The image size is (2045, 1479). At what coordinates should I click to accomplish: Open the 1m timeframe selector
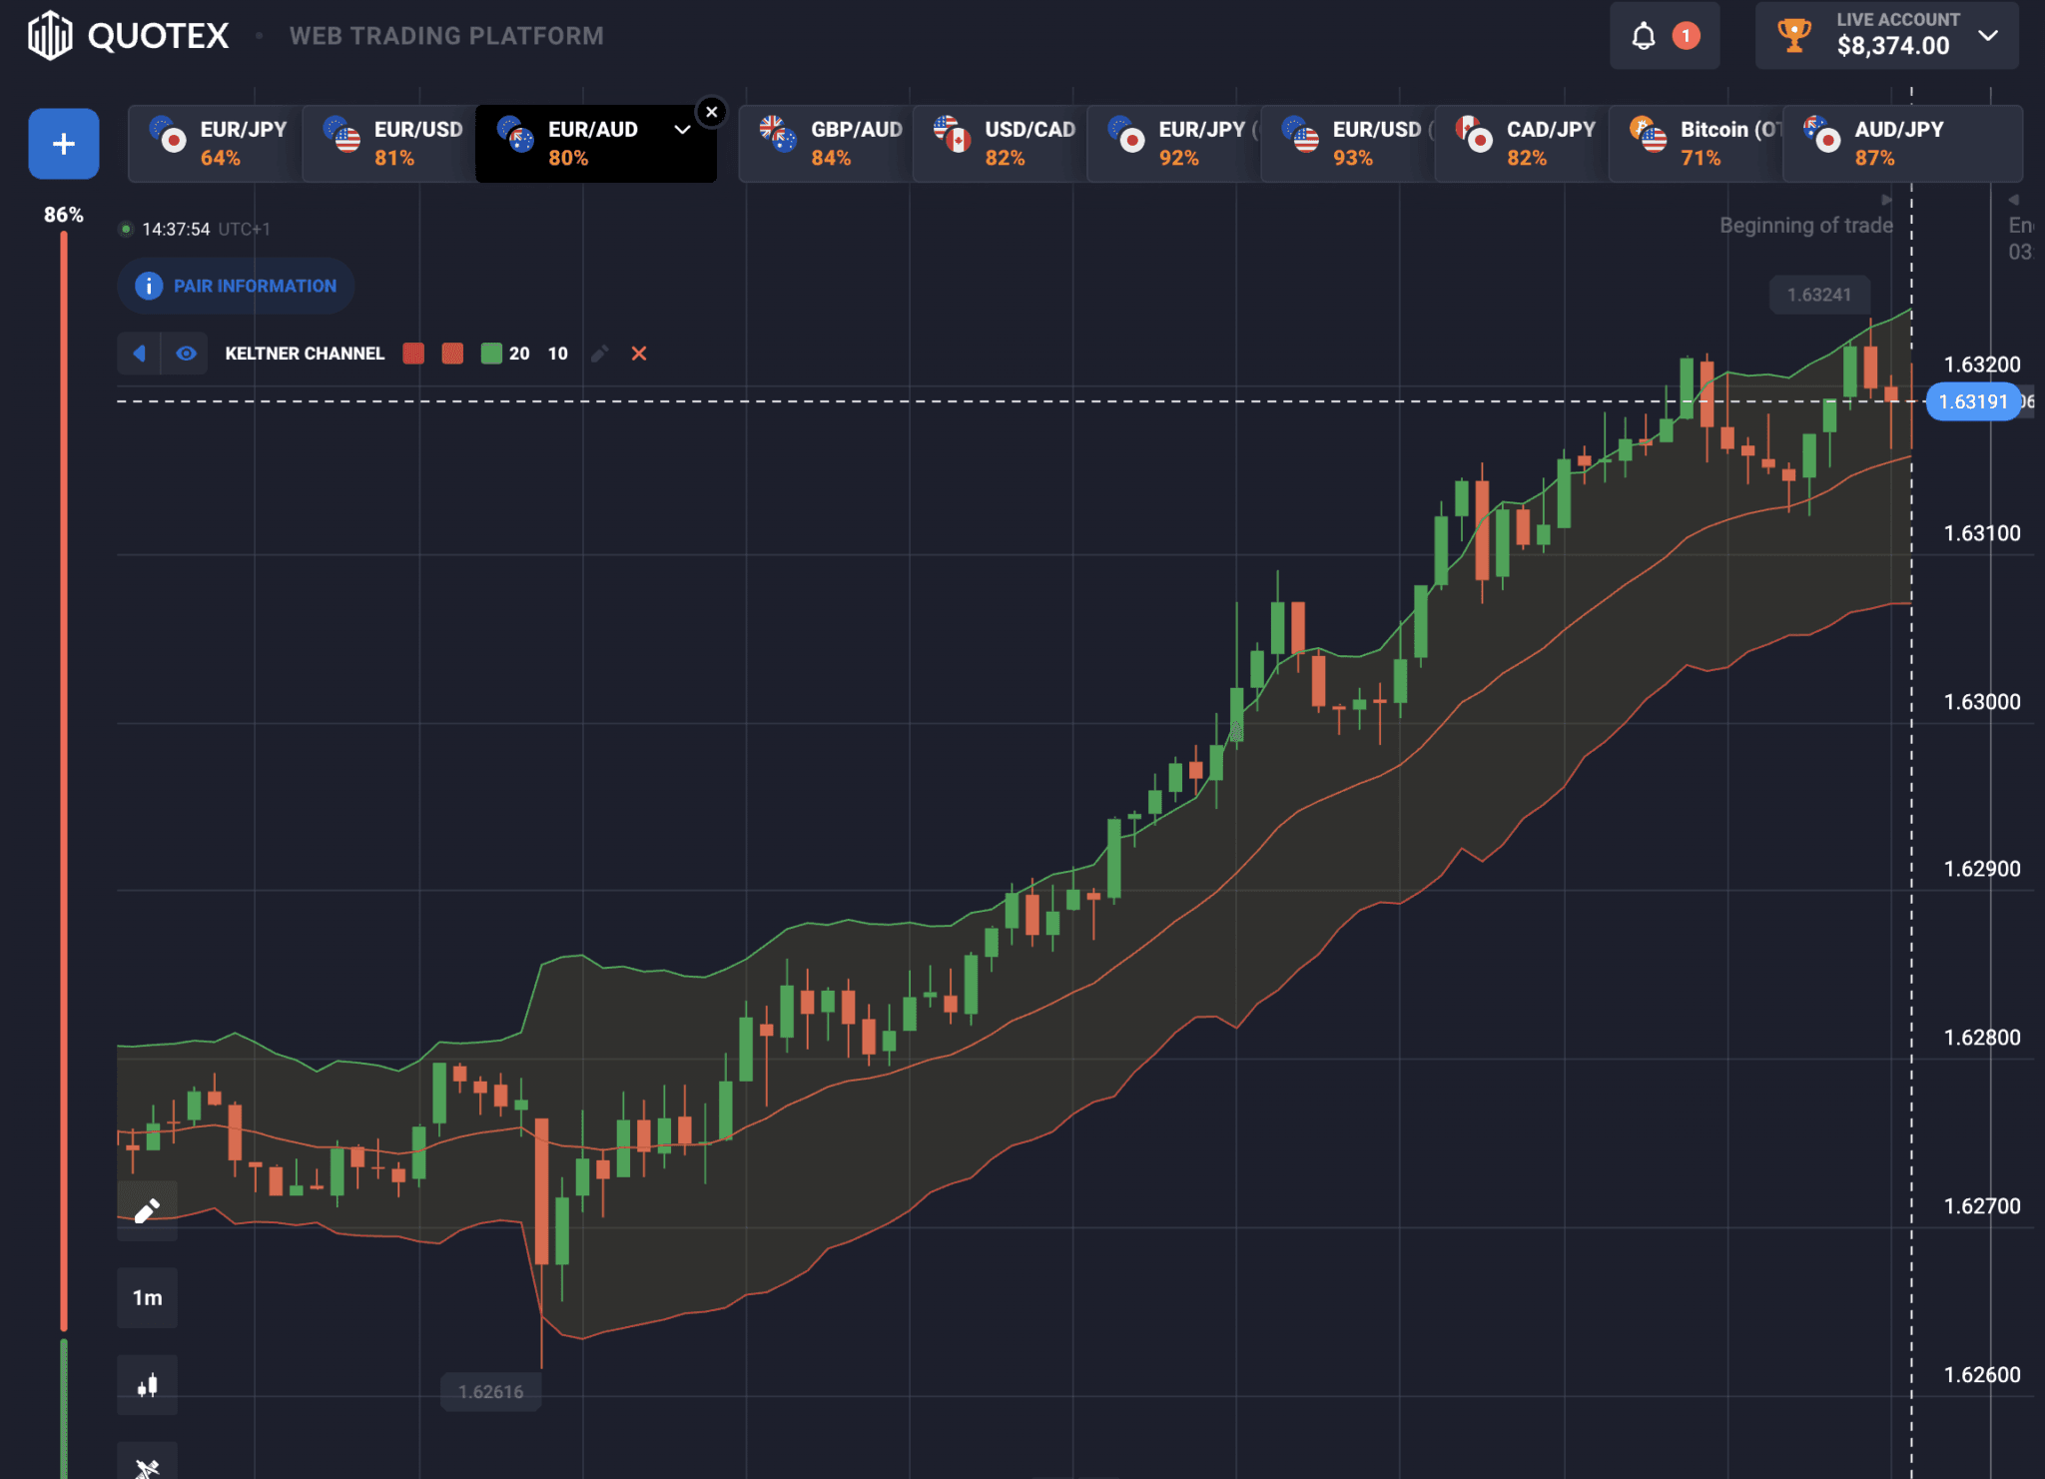click(x=147, y=1297)
